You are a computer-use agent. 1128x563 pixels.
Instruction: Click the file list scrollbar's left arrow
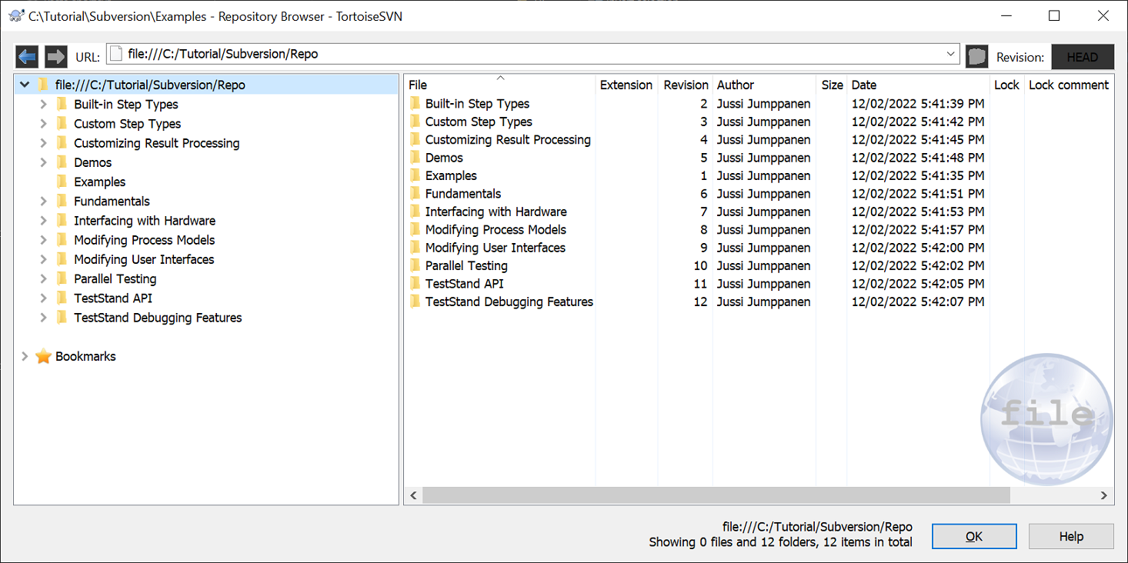[413, 496]
